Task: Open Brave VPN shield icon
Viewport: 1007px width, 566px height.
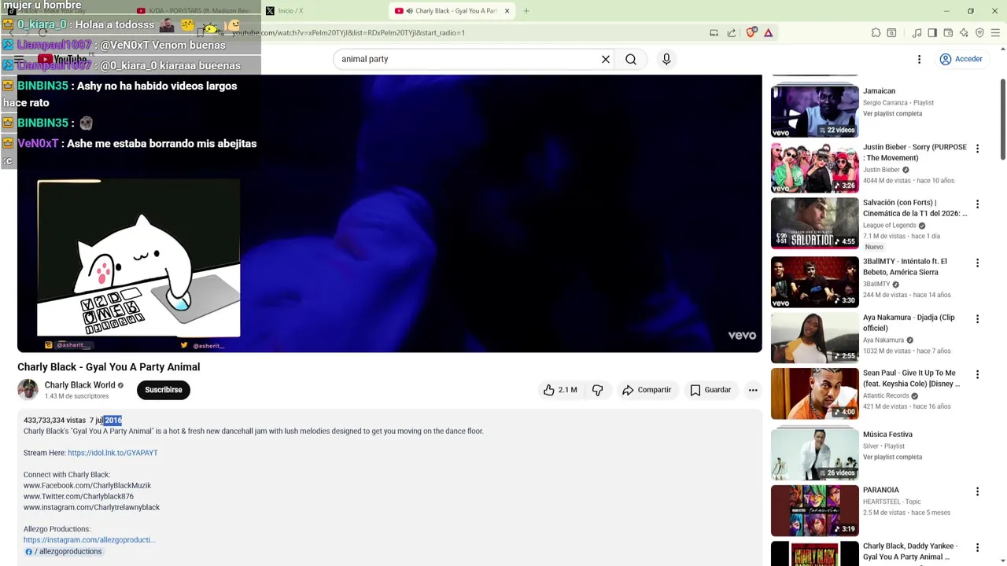Action: [x=979, y=33]
